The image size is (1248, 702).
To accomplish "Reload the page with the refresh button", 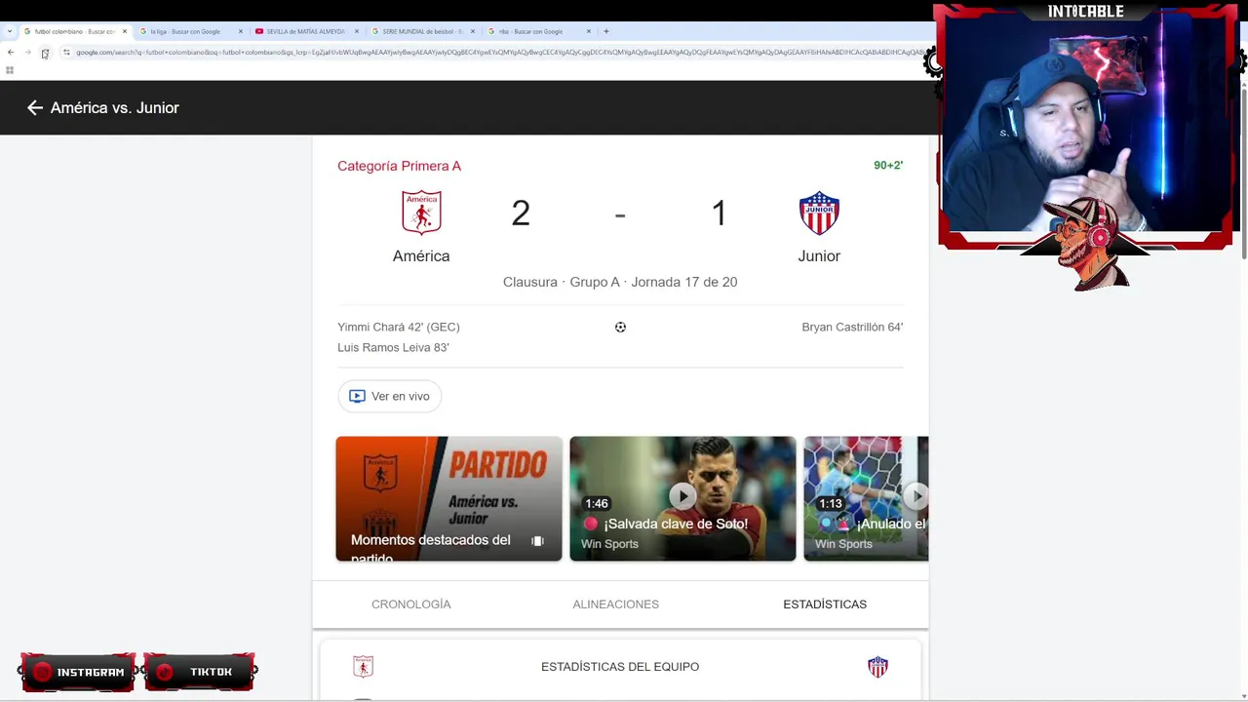I will point(45,53).
